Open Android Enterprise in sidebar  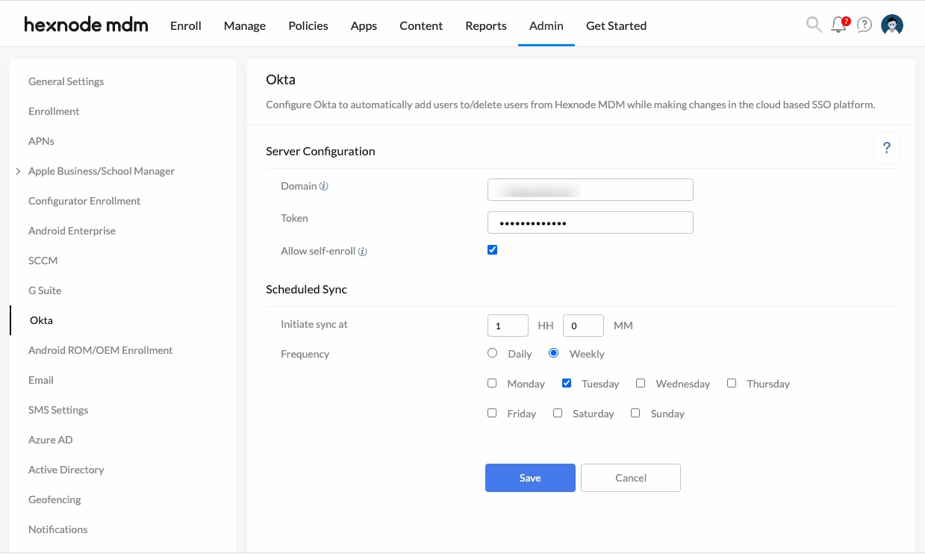point(72,231)
